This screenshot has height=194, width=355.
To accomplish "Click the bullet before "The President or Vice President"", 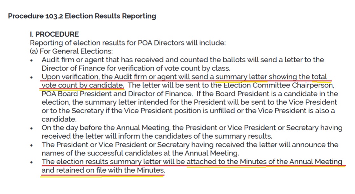I will pos(31,145).
